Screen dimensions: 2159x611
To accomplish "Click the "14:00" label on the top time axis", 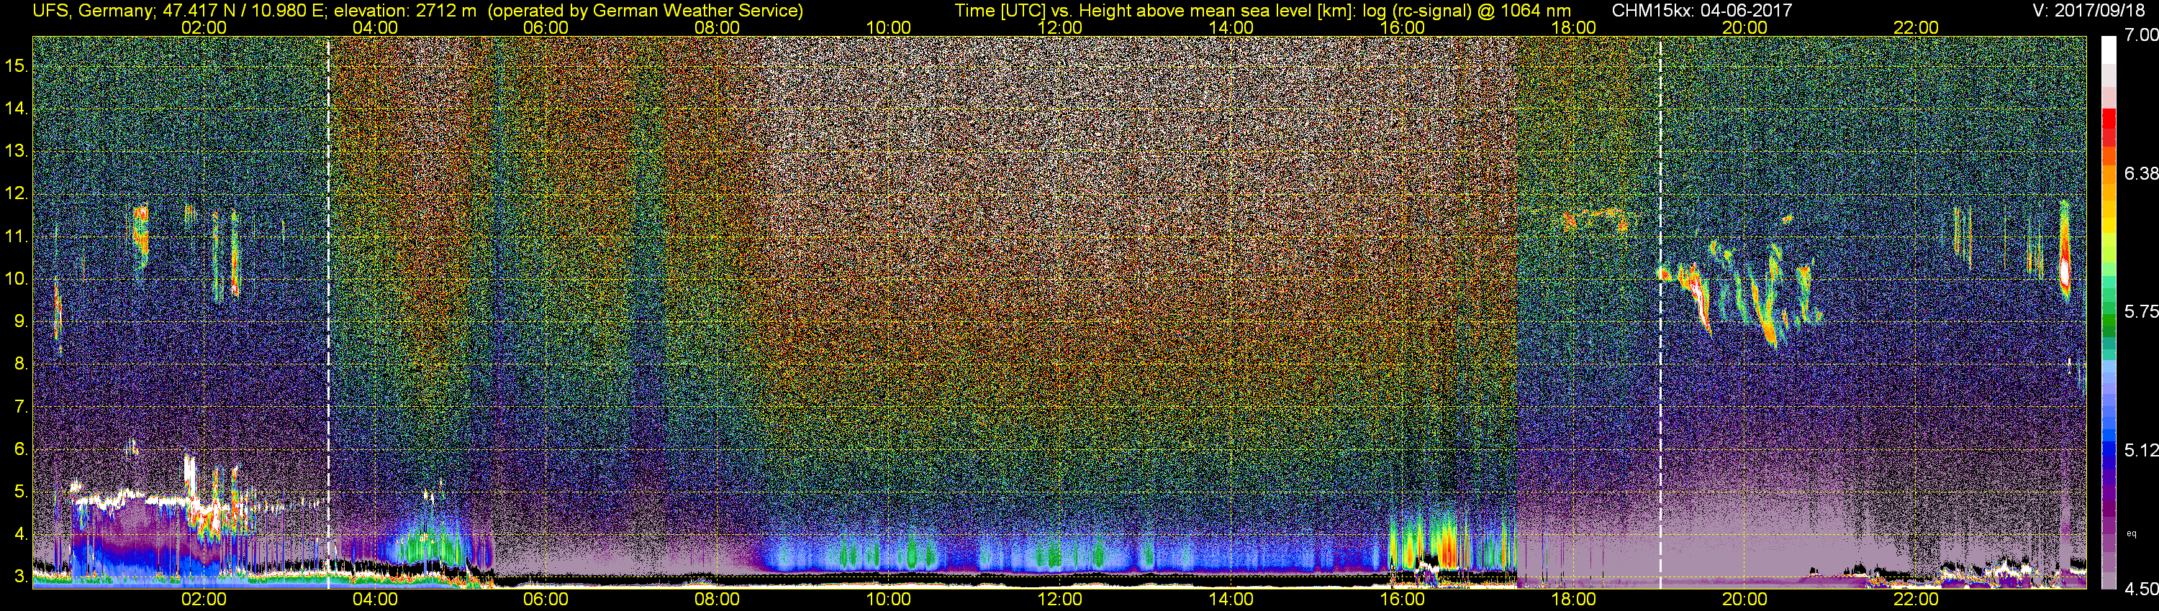I will point(1231,27).
